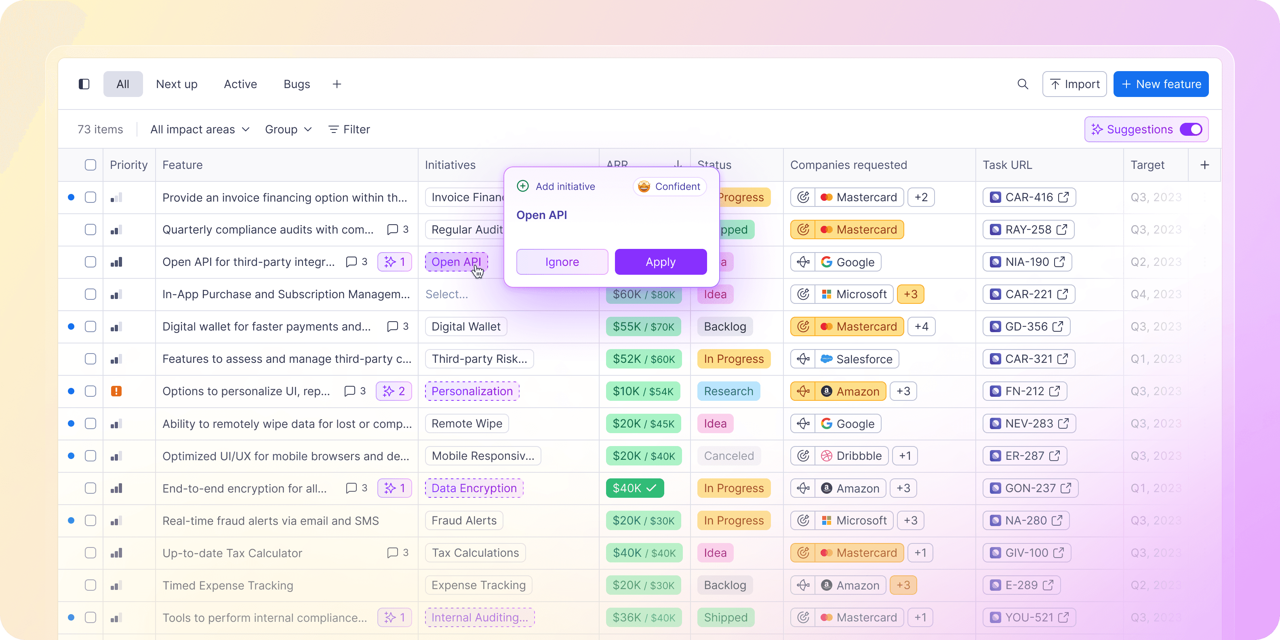Switch to the Next up tab

pyautogui.click(x=177, y=84)
